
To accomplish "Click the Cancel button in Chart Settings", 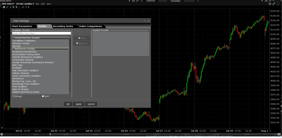I will [91, 104].
